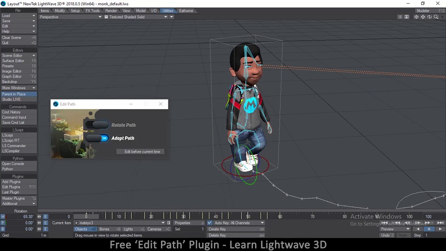Click the Edit Path dialog thumbnail image
The height and width of the screenshot is (251, 446).
pos(73,134)
